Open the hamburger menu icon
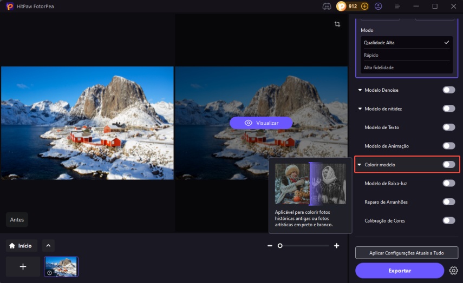Image resolution: width=463 pixels, height=283 pixels. click(397, 6)
